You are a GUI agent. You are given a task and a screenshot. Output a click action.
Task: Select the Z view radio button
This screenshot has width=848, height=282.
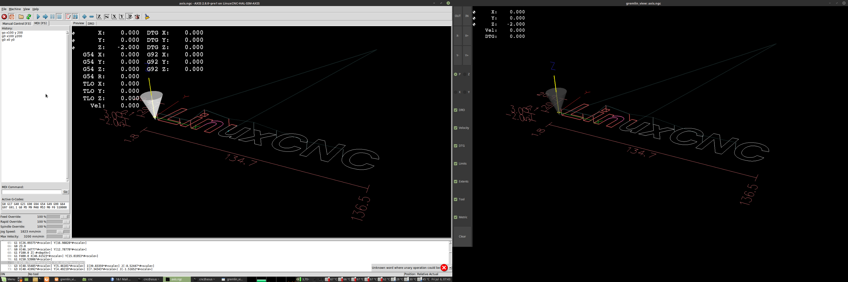(x=465, y=74)
